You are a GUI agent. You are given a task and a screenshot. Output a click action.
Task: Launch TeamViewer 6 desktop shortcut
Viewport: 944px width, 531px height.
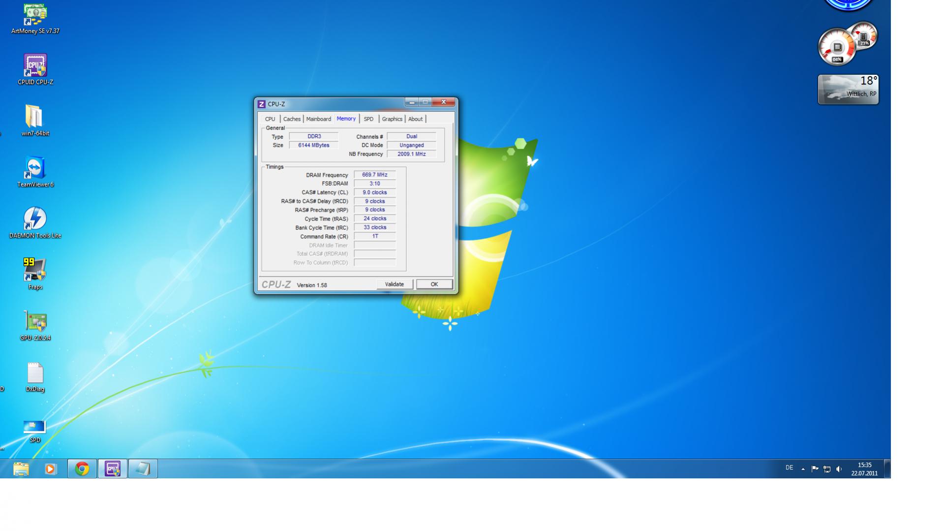click(35, 172)
